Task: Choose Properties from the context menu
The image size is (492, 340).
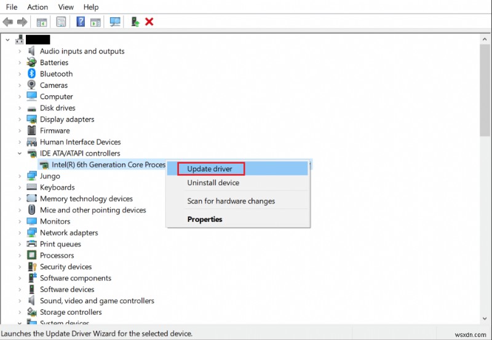Action: (237, 219)
